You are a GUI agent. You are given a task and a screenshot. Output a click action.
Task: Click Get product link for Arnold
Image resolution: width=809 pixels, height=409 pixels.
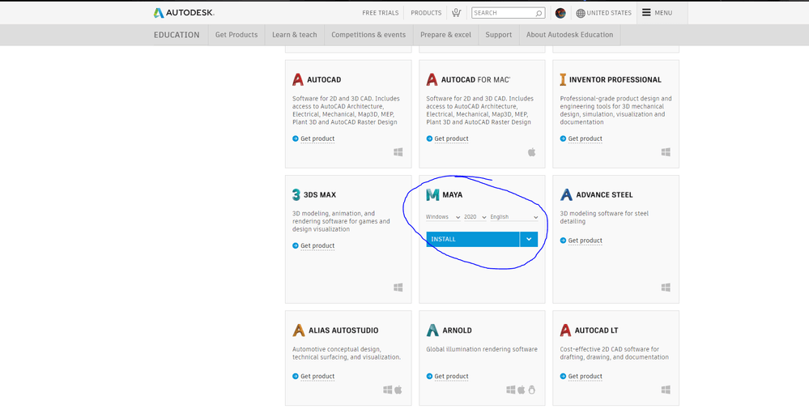coord(451,377)
